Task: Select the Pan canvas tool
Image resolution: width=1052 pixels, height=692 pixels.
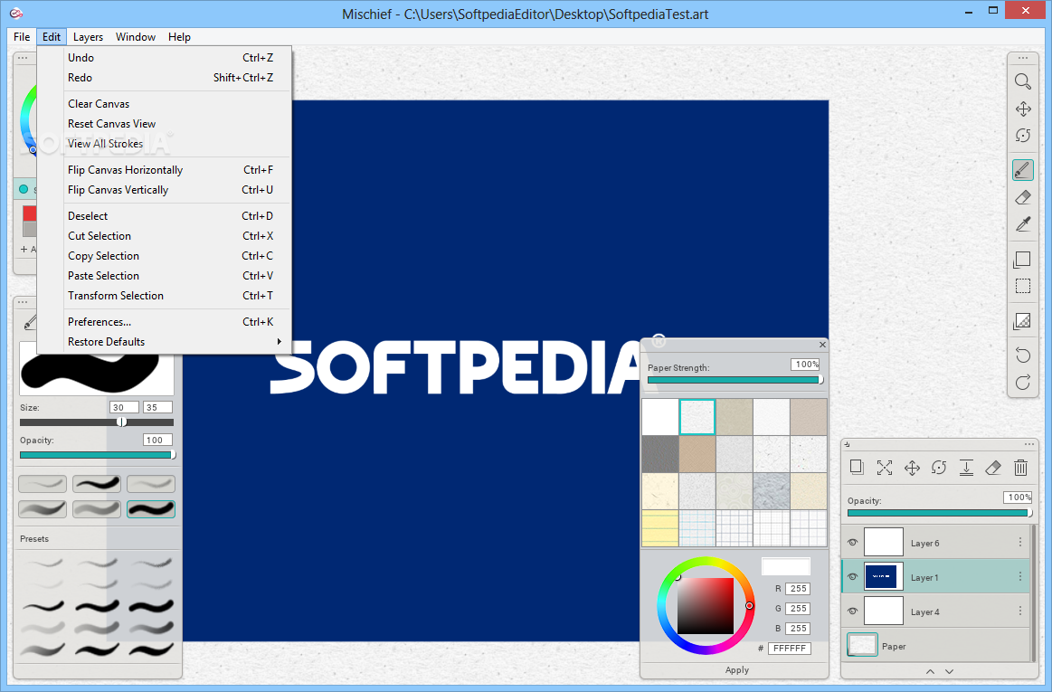Action: 1022,109
